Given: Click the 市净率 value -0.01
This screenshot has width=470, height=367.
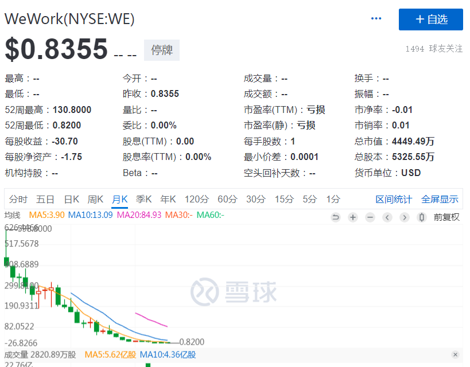Looking at the screenshot, I should point(402,110).
